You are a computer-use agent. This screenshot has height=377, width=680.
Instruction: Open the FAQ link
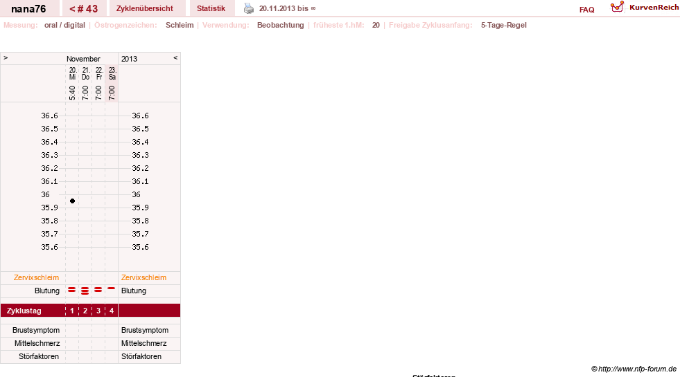pos(586,10)
